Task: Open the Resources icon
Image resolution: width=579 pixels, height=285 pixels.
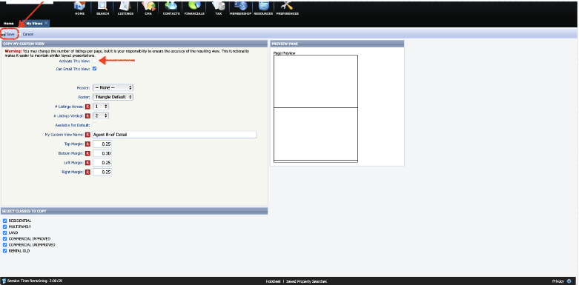Action: coord(263,5)
